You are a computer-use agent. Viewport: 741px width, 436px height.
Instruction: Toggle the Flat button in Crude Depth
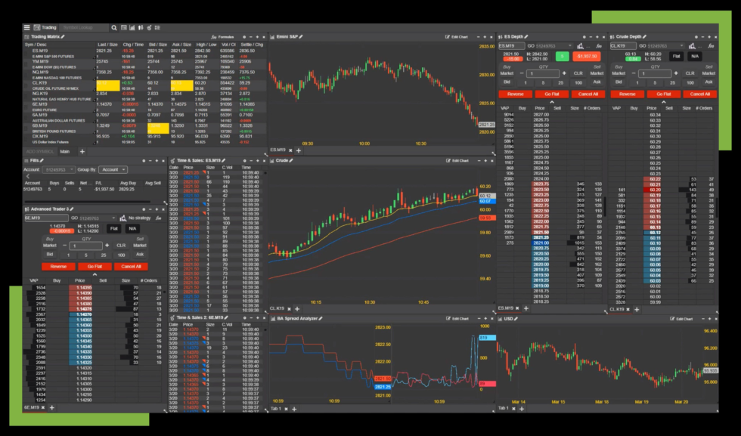point(677,56)
